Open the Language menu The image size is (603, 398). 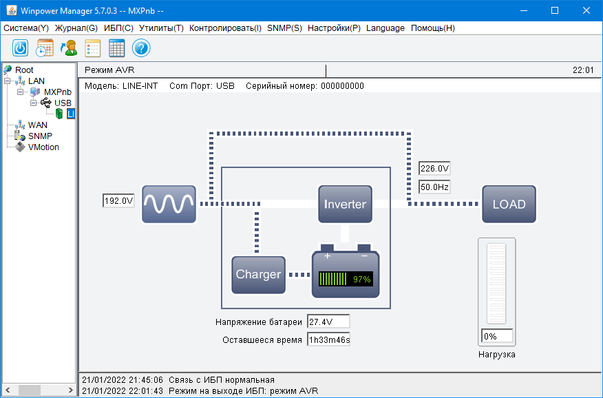385,28
